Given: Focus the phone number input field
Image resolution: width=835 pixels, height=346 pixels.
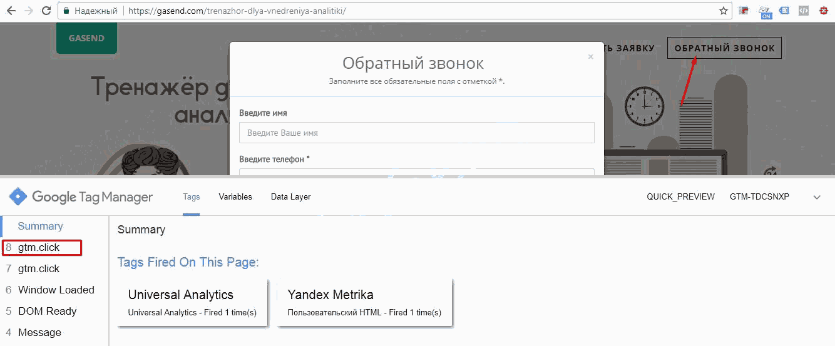Looking at the screenshot, I should (x=416, y=173).
